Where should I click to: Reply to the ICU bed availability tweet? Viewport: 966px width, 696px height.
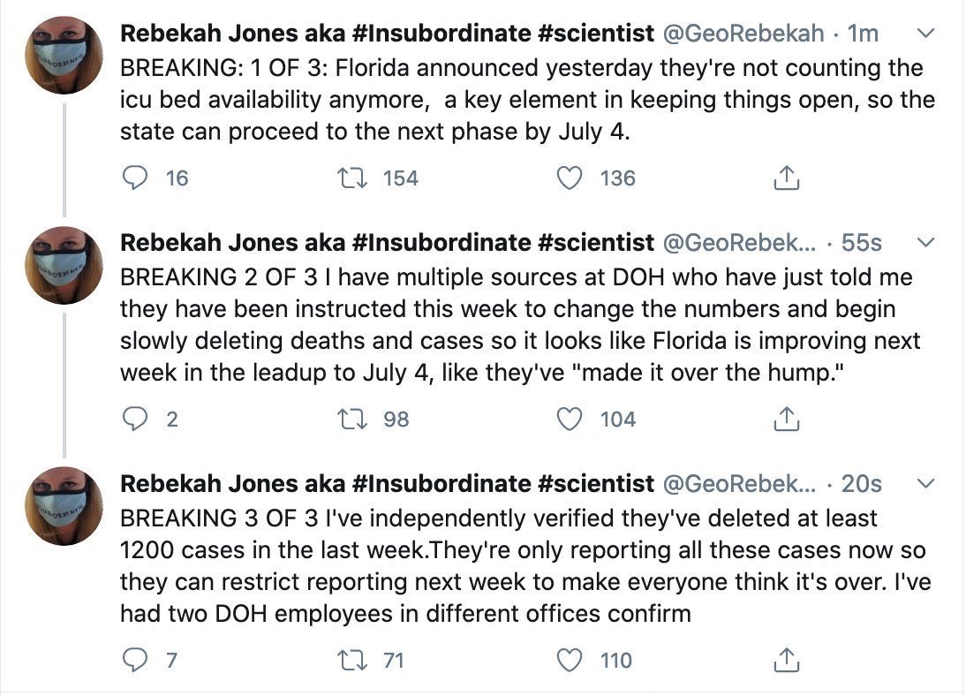tap(133, 178)
